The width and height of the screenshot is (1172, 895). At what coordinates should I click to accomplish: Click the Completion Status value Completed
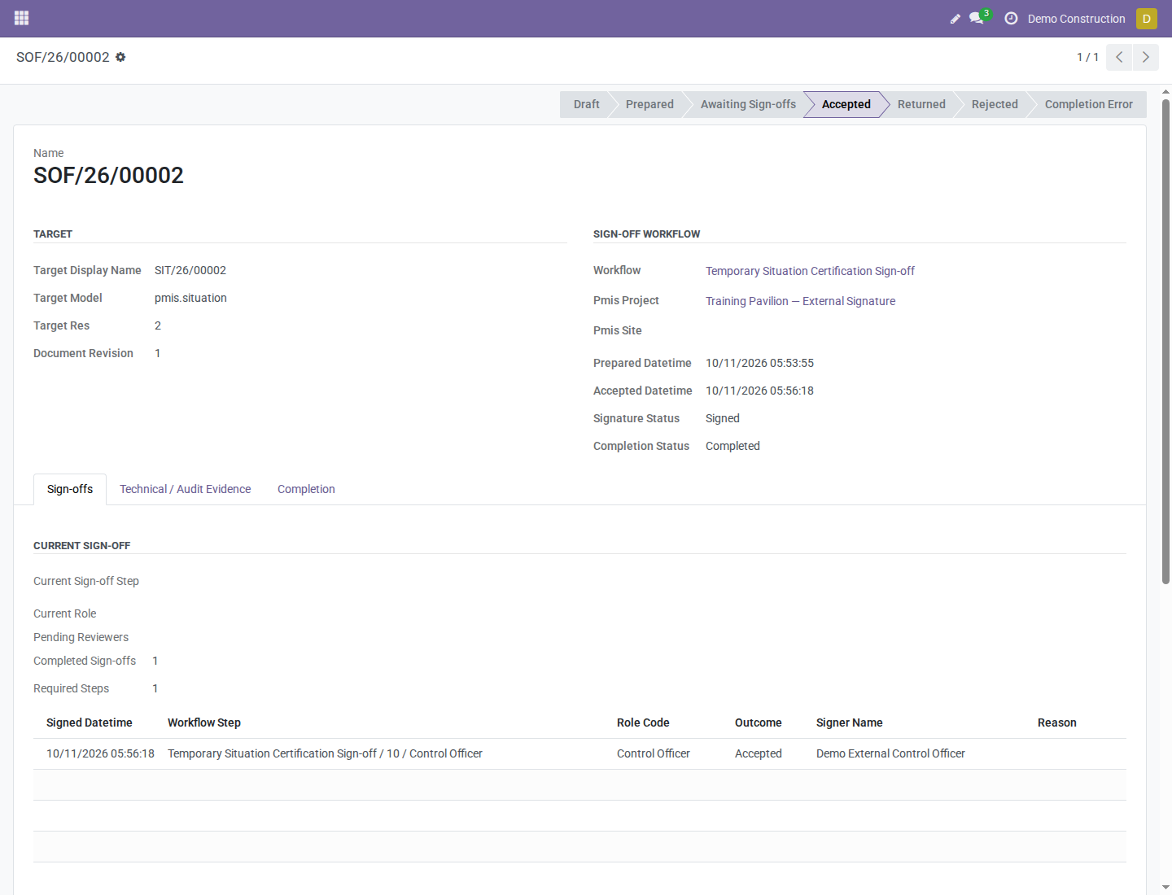732,446
